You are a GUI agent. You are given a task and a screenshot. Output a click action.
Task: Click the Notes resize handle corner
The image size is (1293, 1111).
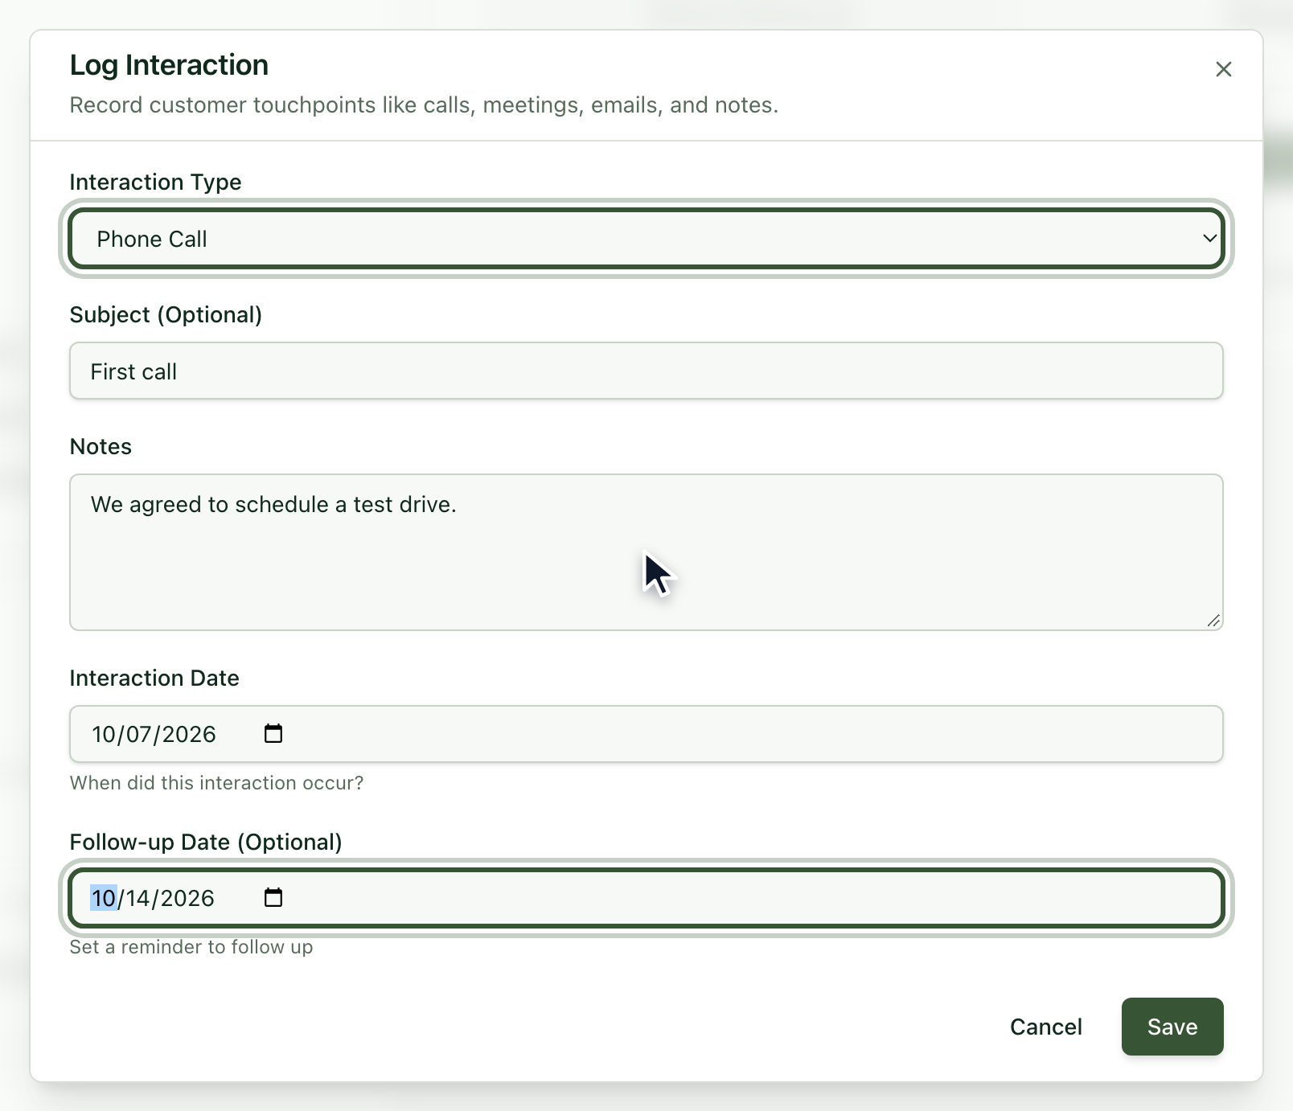click(1213, 621)
